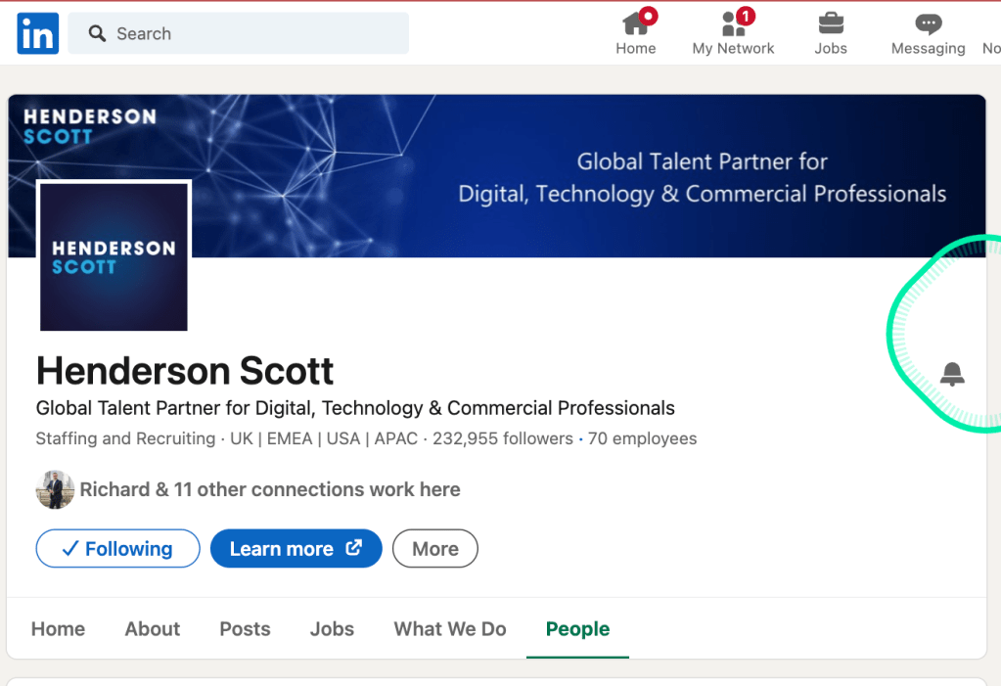Screen dimensions: 1001x686
Task: Switch to the company Home tab
Action: (58, 629)
